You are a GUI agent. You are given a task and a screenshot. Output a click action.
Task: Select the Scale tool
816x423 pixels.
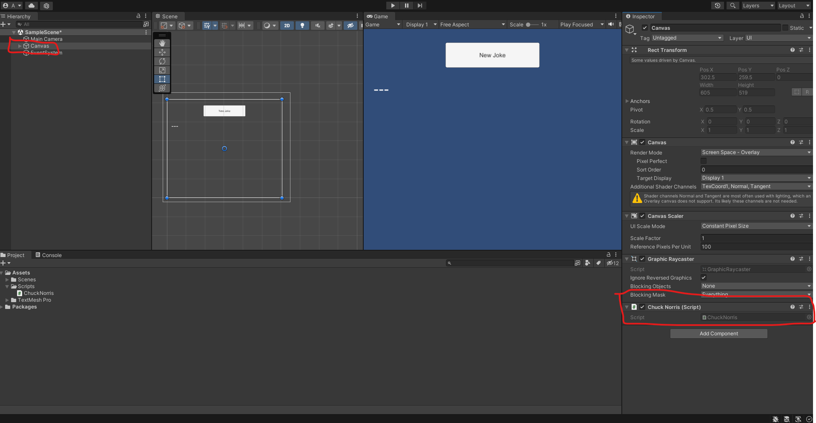[x=162, y=70]
